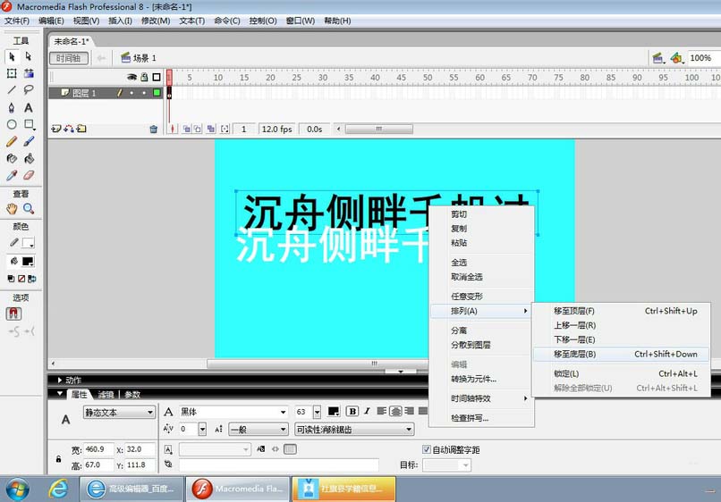Click the Insert Layer icon

tap(56, 129)
